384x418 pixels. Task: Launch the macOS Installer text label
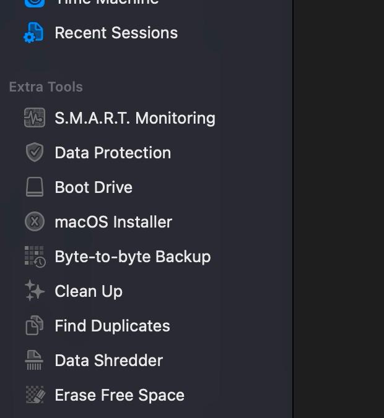(113, 222)
